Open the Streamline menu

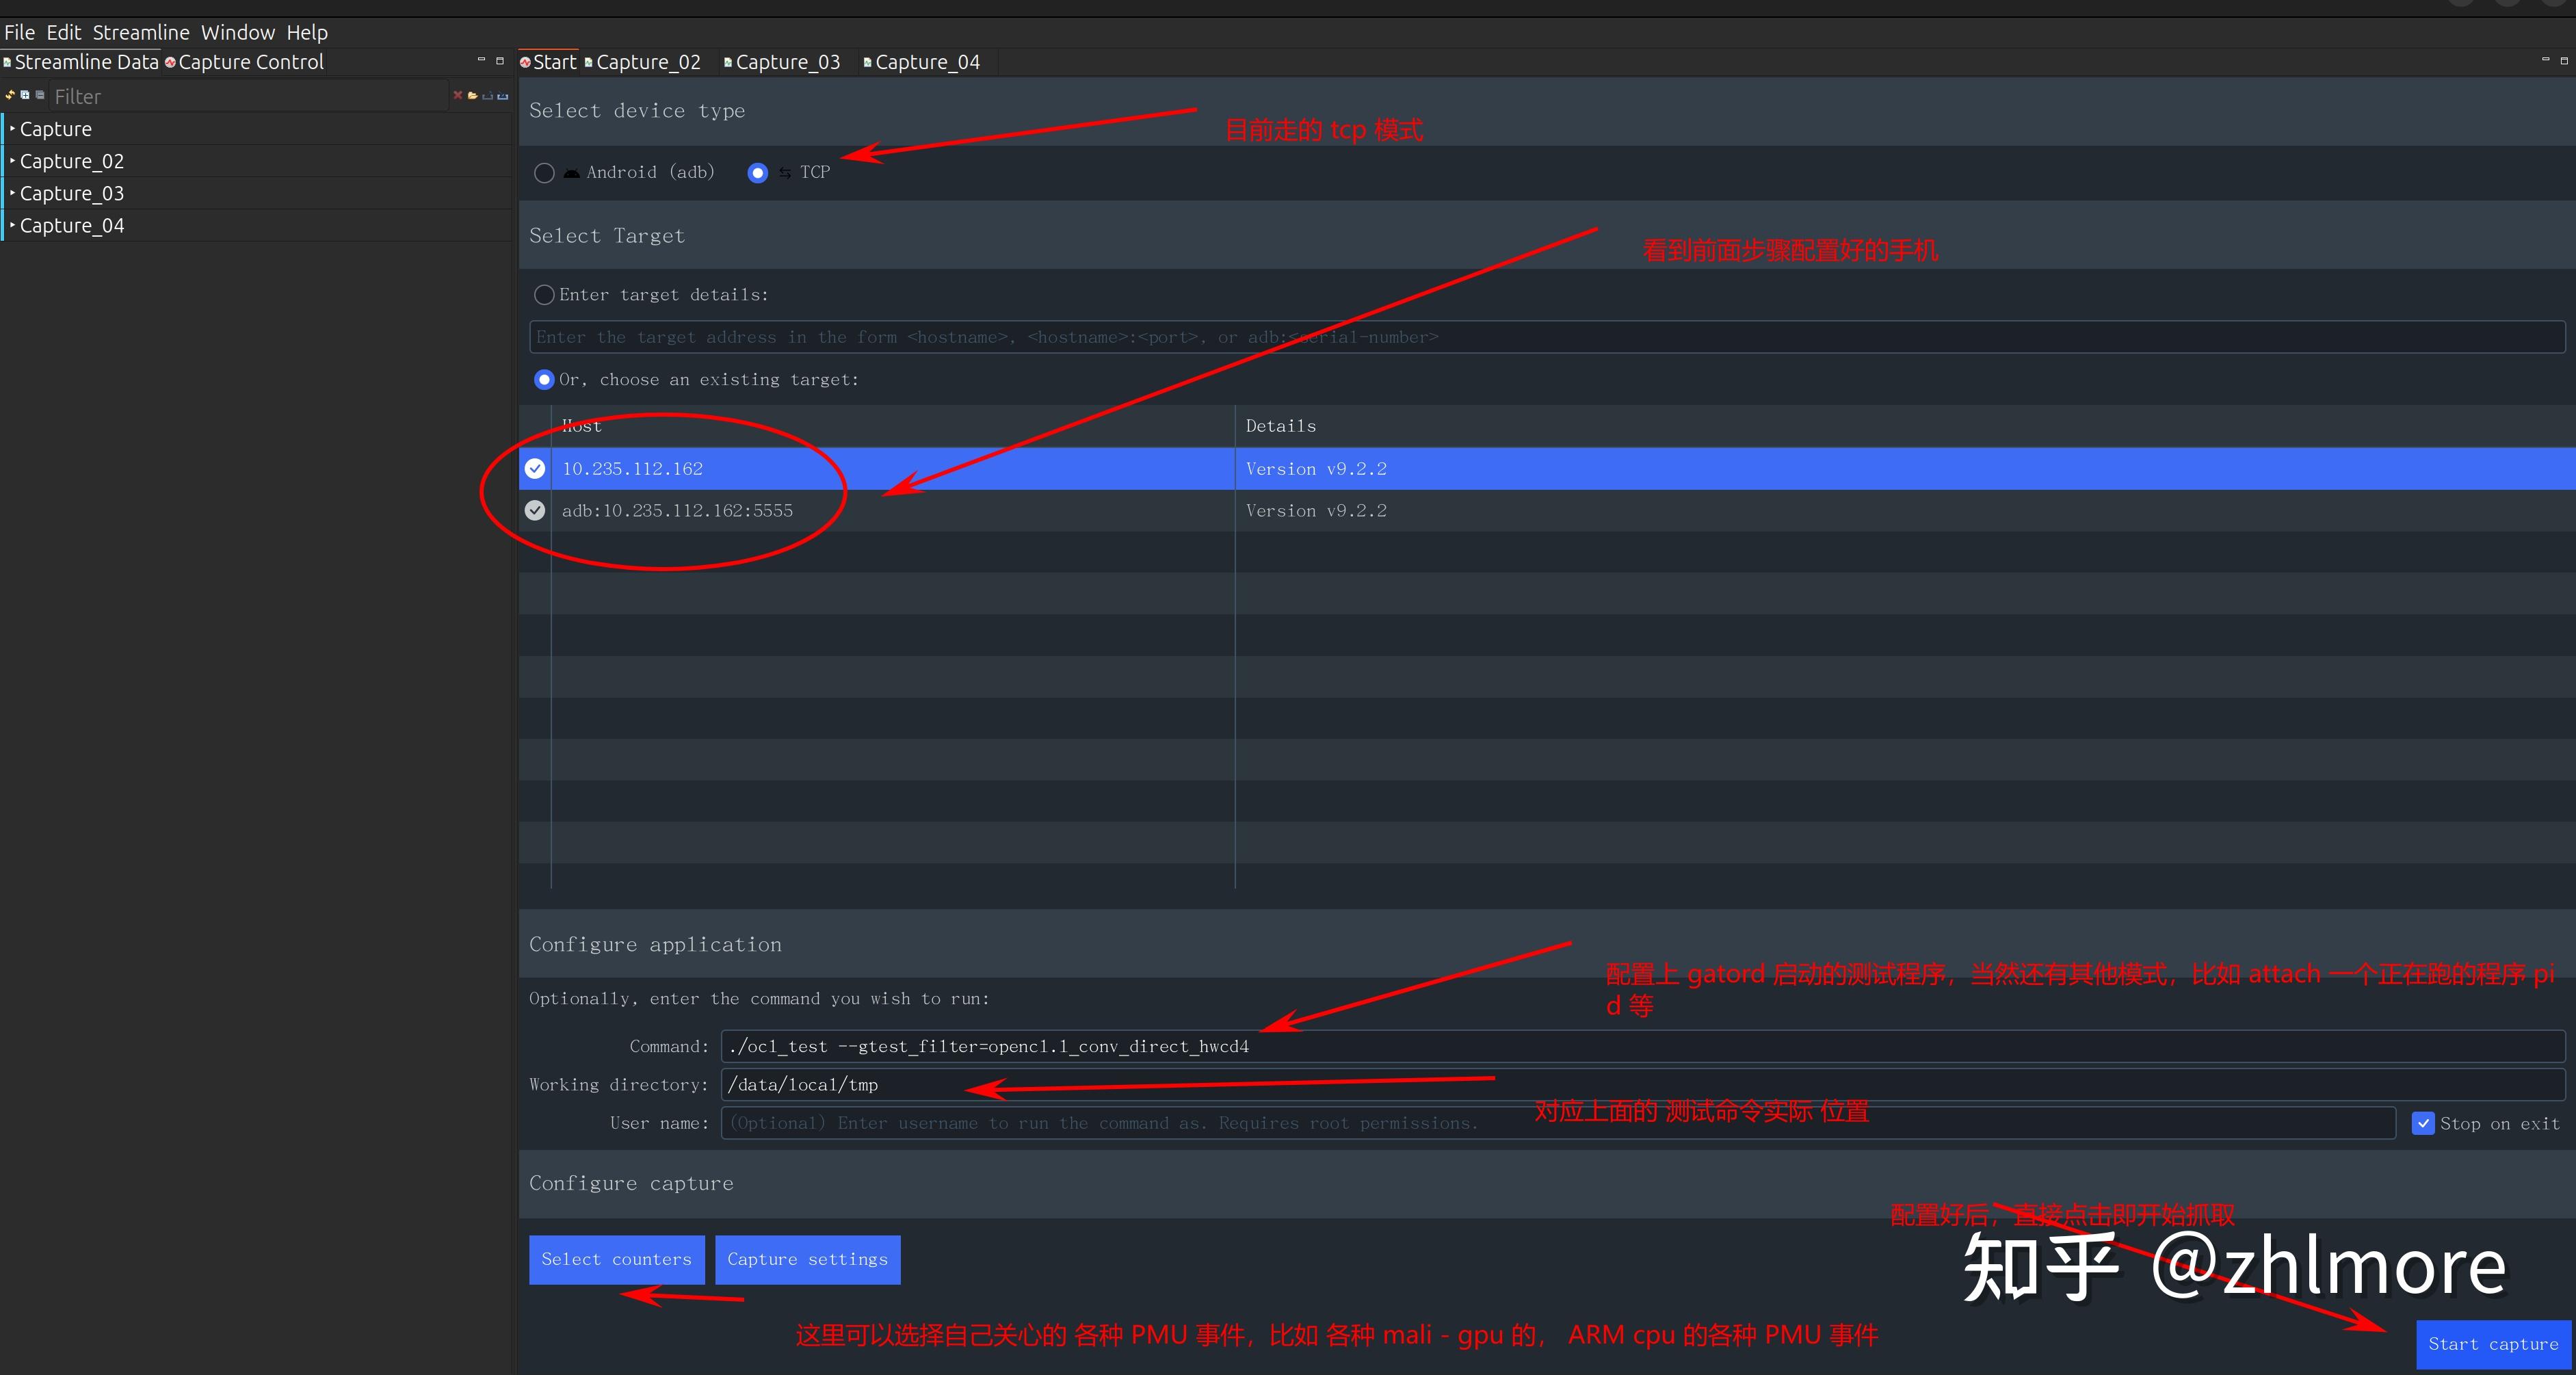point(140,32)
